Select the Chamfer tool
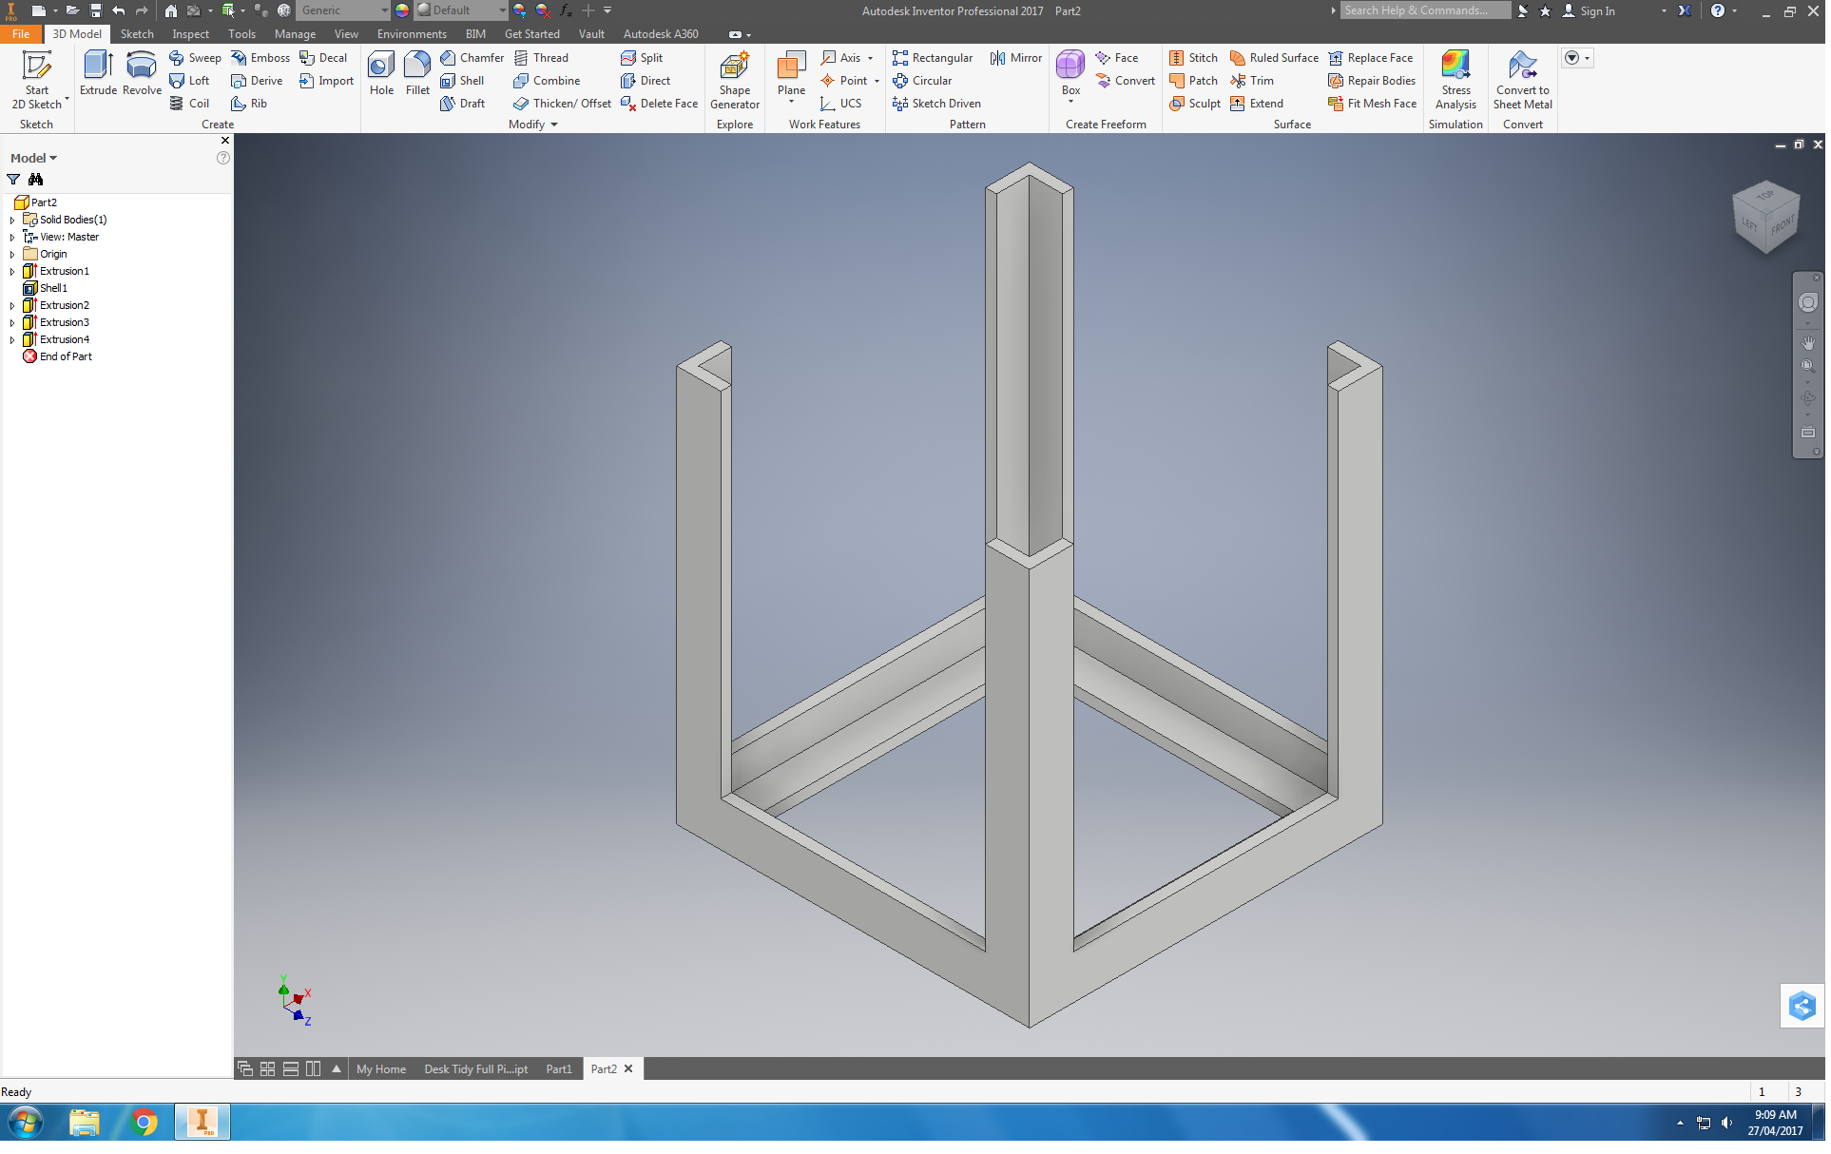Screen dimensions: 1831x1154 (x=472, y=58)
